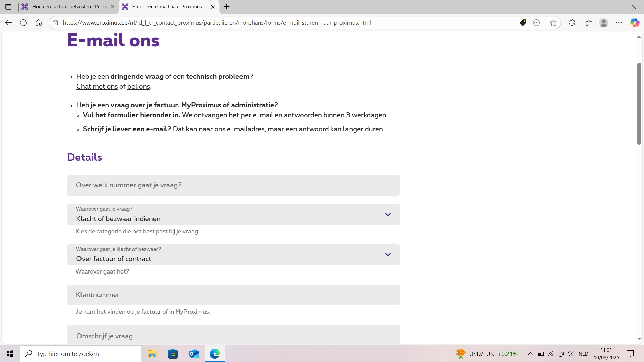
Task: Click the page vertical scrollbar thumb
Action: (639, 104)
